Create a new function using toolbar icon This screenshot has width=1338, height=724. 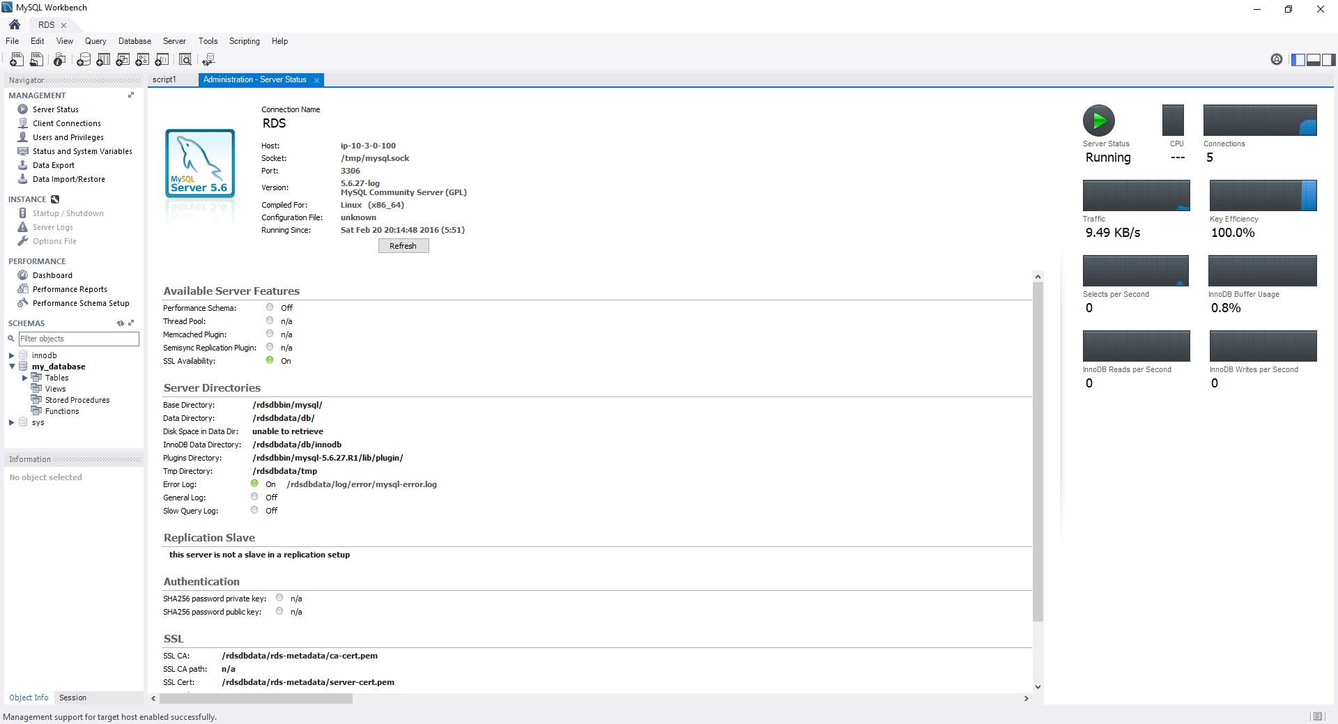162,60
